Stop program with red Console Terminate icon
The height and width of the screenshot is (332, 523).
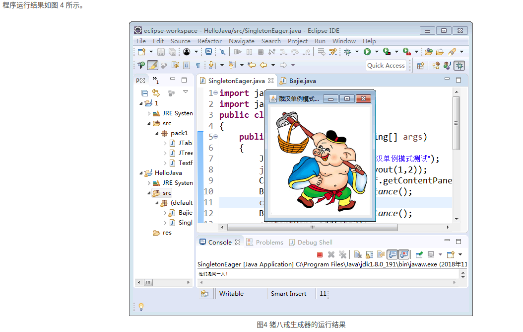(x=320, y=255)
